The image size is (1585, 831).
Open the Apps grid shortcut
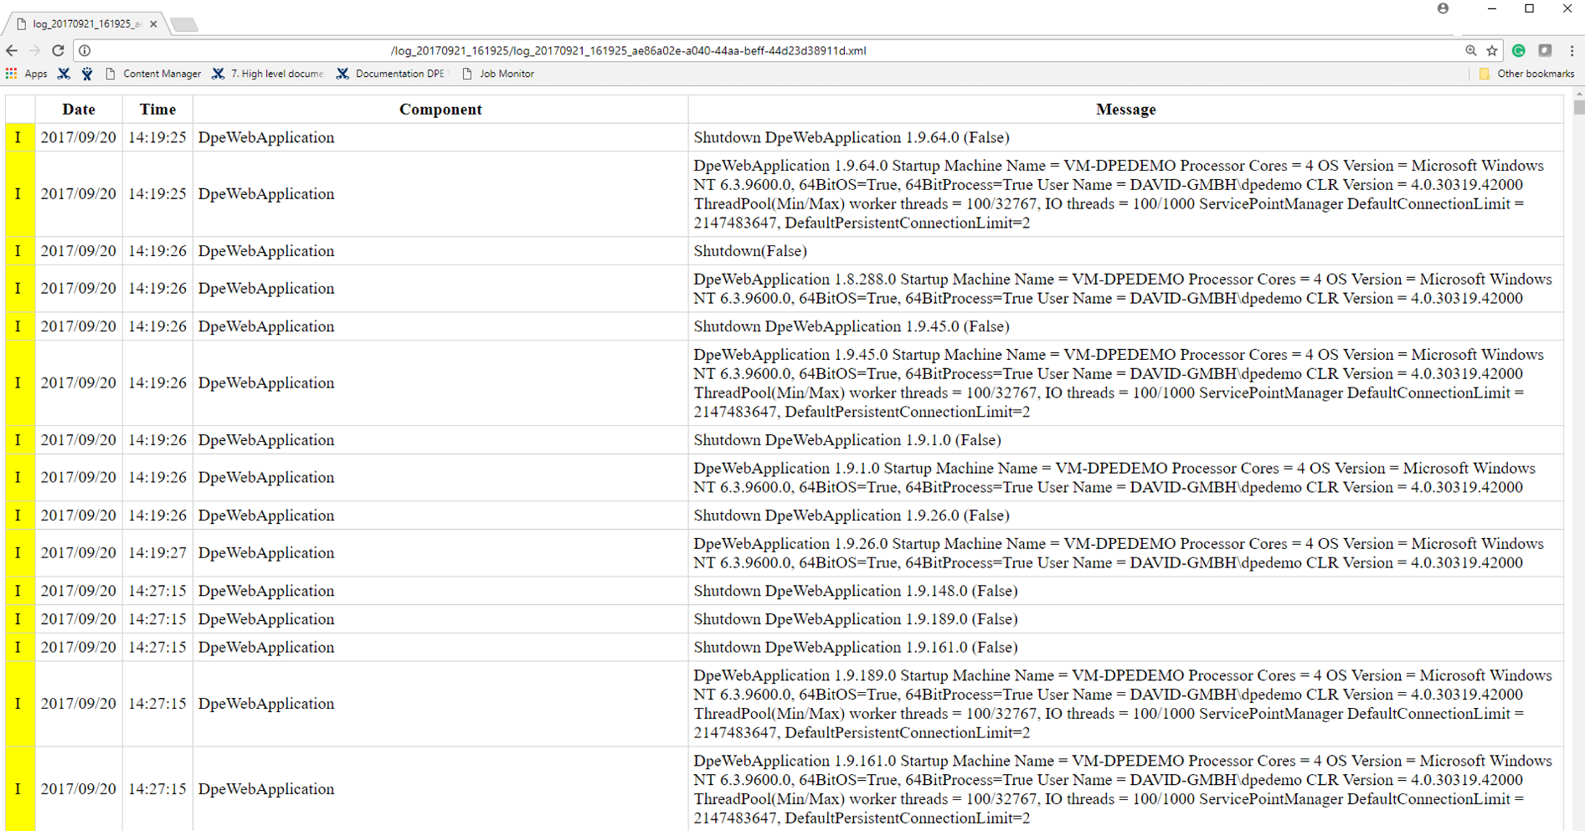click(x=26, y=74)
